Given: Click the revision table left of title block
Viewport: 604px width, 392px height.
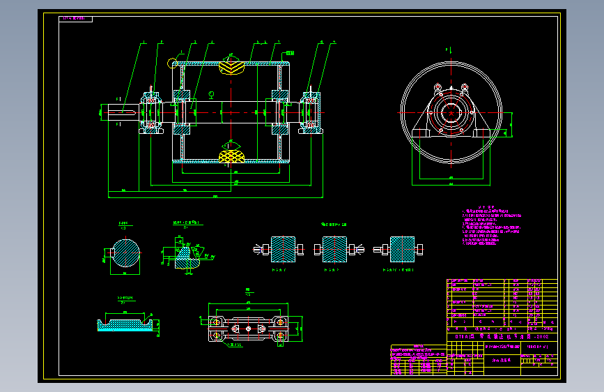Looking at the screenshot, I should [x=419, y=360].
